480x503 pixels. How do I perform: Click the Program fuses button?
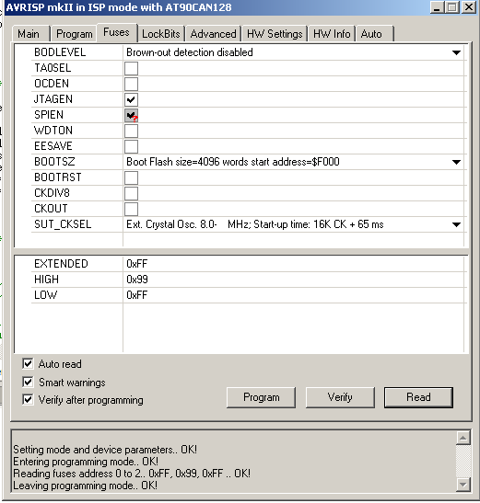point(261,397)
